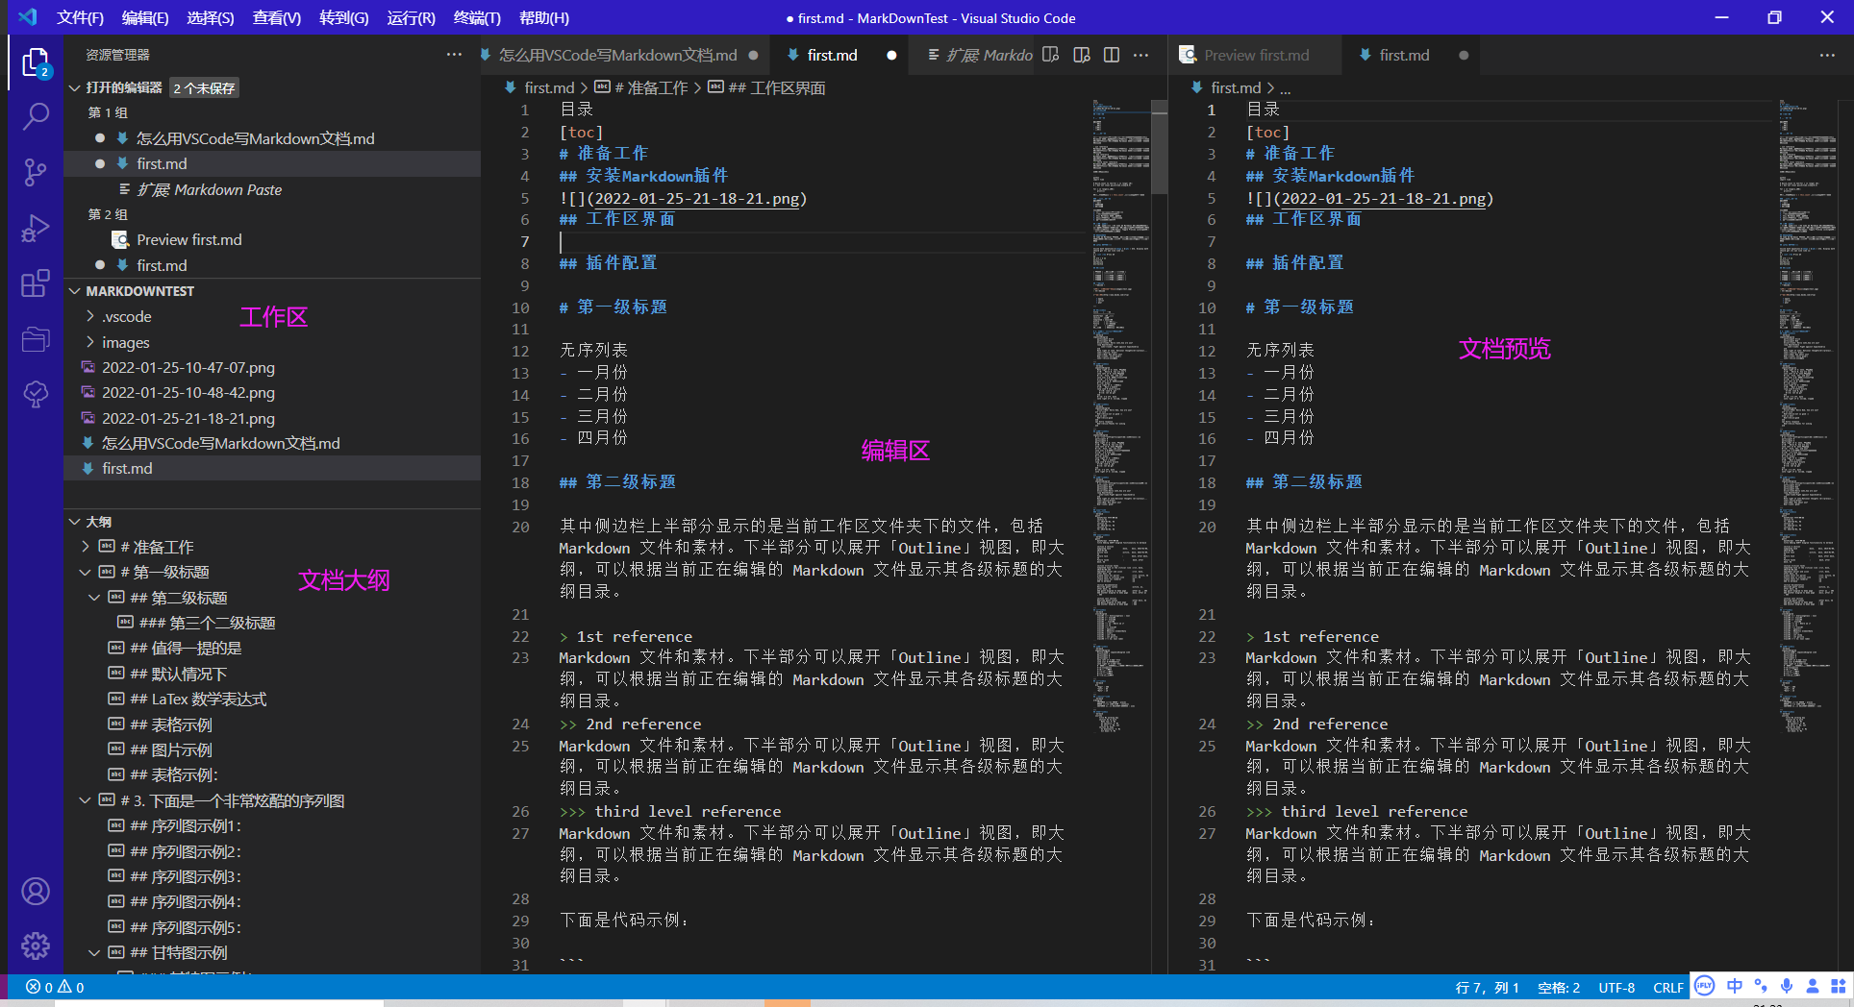Click the Accounts icon in the activity bar

pyautogui.click(x=36, y=892)
